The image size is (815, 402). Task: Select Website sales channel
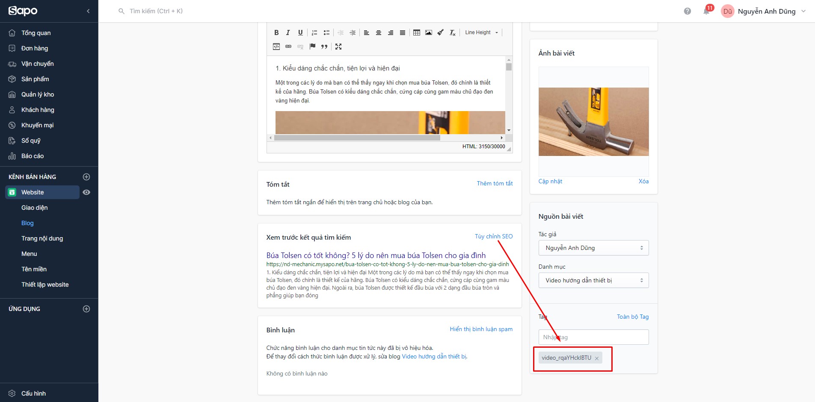point(42,192)
